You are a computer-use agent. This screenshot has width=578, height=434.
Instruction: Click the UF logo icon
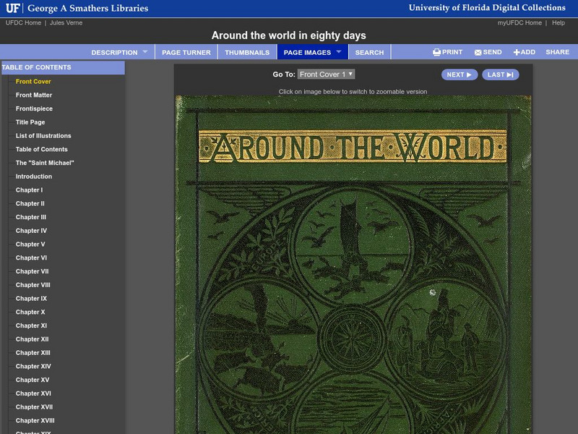coord(13,9)
